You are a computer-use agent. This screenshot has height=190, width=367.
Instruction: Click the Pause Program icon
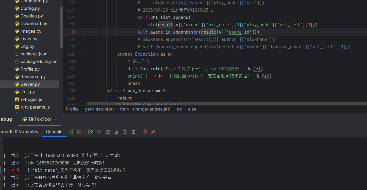point(99,132)
